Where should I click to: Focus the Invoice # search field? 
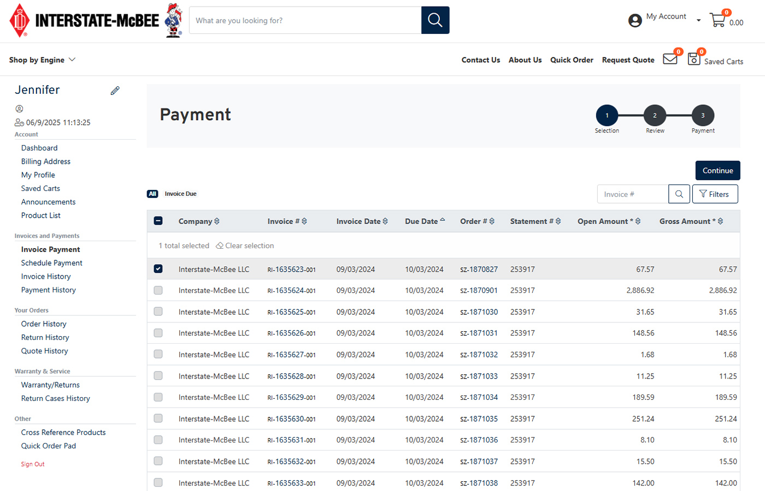pos(633,194)
